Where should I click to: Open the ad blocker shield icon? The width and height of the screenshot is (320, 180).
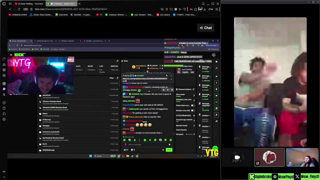click(x=176, y=9)
